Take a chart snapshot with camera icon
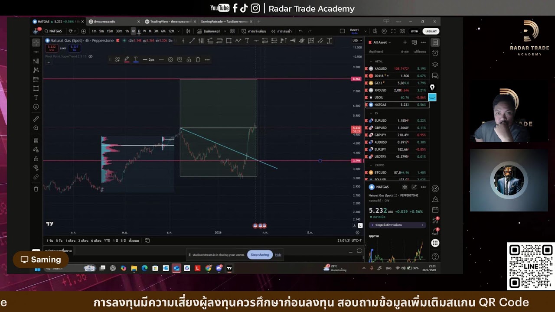The image size is (555, 312). (402, 31)
